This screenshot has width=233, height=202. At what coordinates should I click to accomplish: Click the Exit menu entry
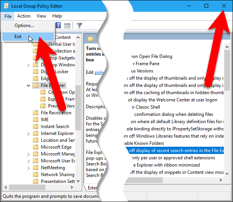28,37
